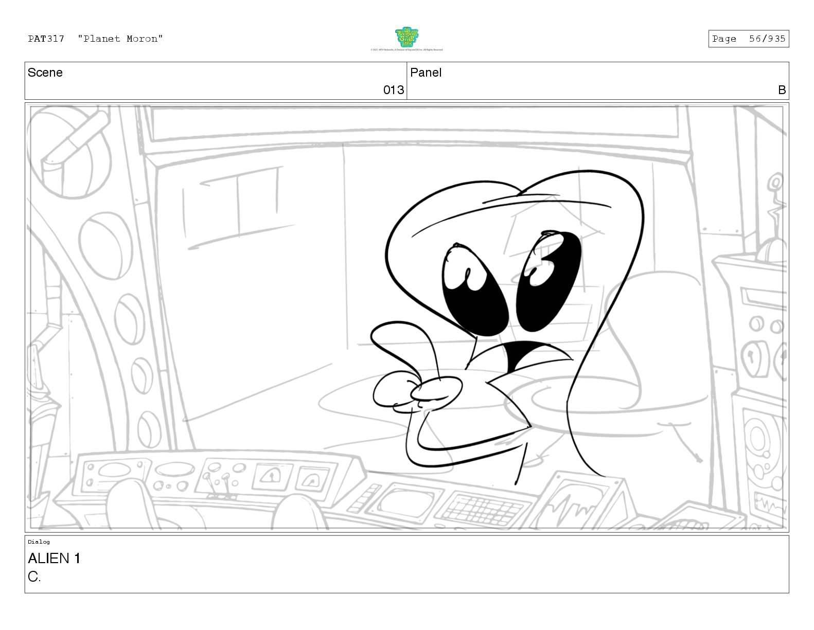The width and height of the screenshot is (814, 630).
Task: Select the dialog line "C."
Action: tap(34, 577)
